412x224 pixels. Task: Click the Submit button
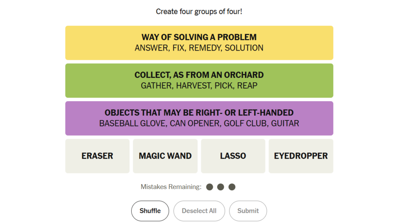248,211
